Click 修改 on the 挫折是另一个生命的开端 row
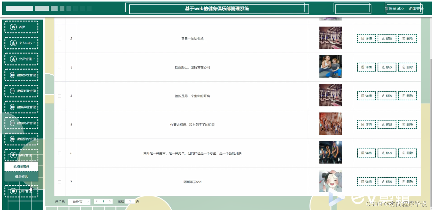Screen dimensions: 432x210 point(387,96)
